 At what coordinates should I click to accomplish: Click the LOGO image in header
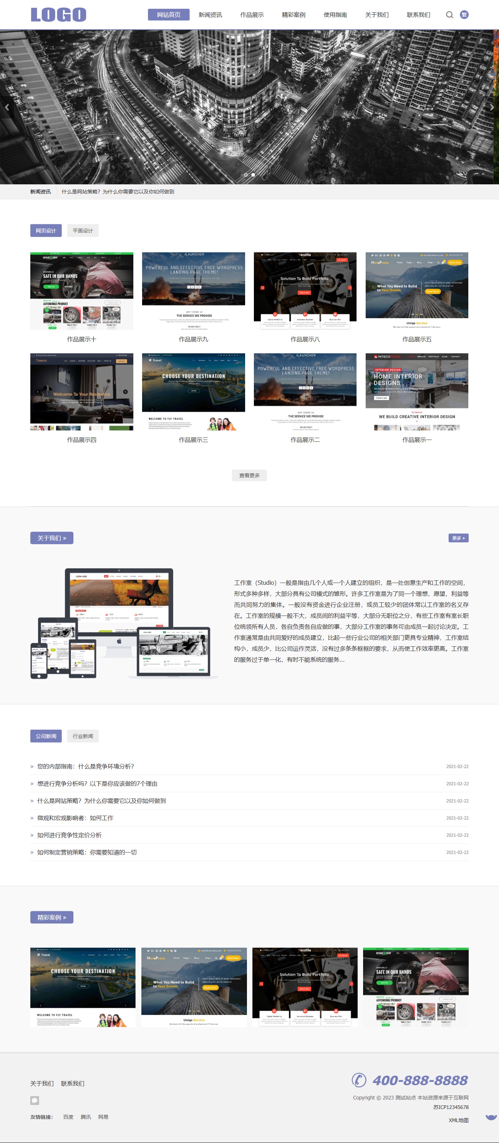[x=58, y=15]
